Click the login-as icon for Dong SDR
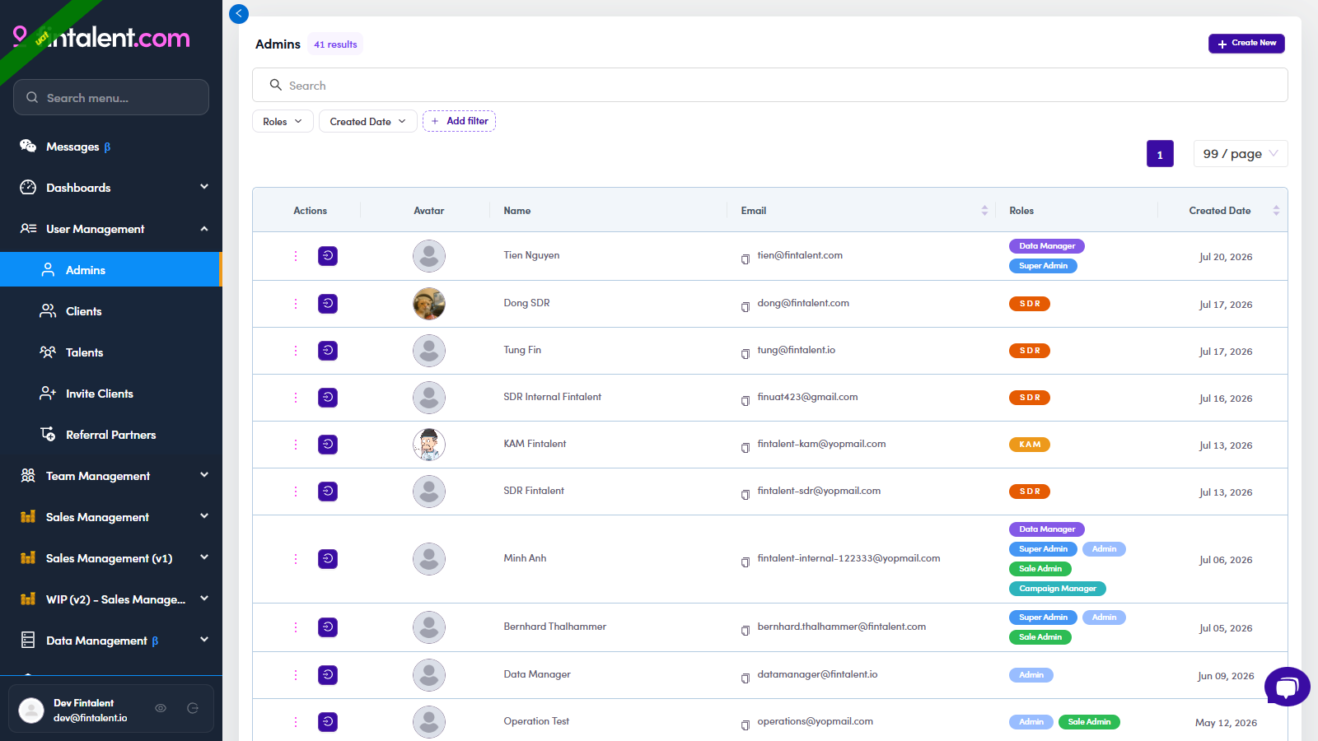1318x741 pixels. tap(328, 304)
